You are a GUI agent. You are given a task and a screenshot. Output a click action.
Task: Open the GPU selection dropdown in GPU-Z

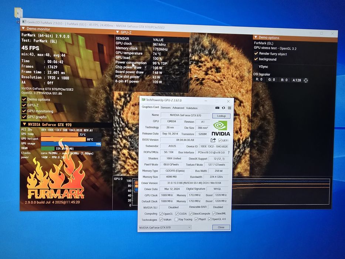[165, 227]
